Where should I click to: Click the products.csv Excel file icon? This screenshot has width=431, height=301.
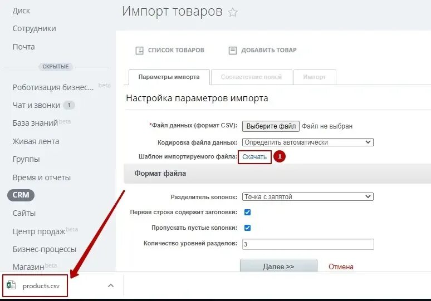[x=11, y=285]
